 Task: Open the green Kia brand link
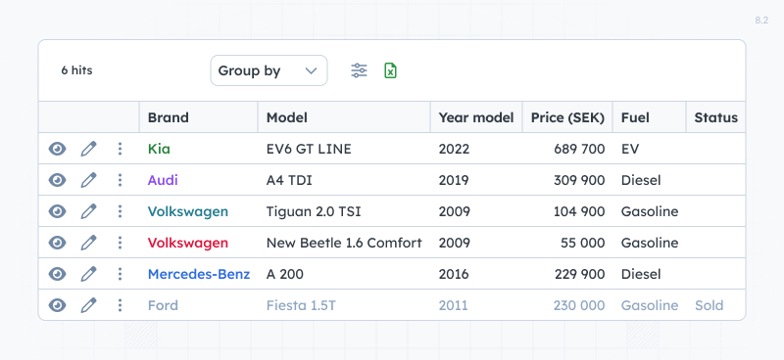pyautogui.click(x=159, y=149)
